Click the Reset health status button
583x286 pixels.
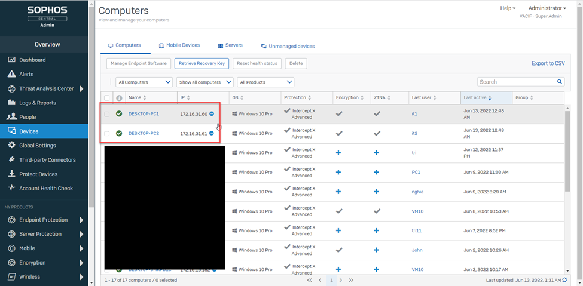(x=257, y=63)
